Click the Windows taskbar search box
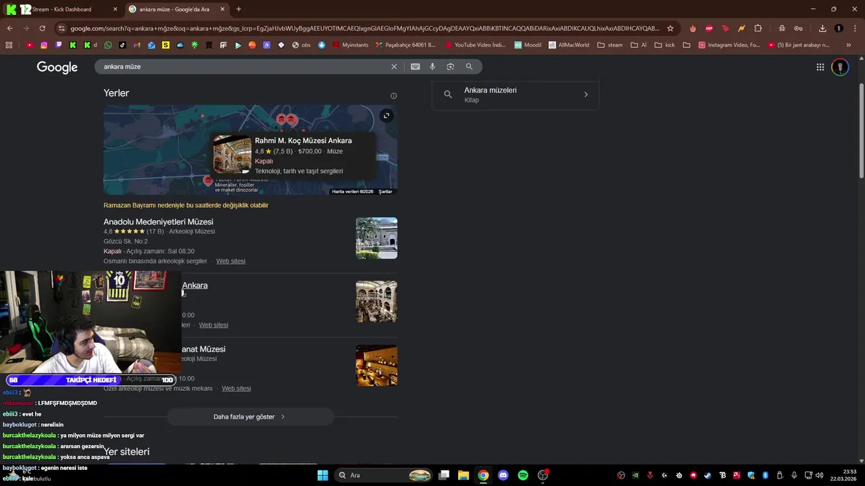 (x=384, y=475)
